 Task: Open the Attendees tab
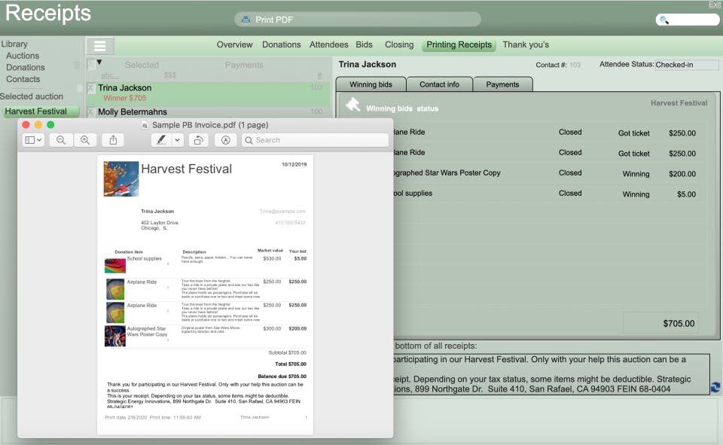329,44
